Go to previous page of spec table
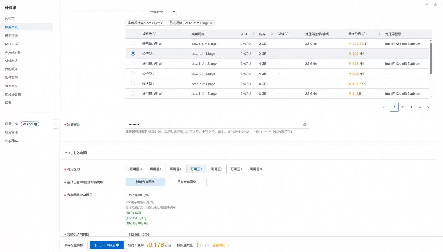The image size is (443, 252). point(384,107)
